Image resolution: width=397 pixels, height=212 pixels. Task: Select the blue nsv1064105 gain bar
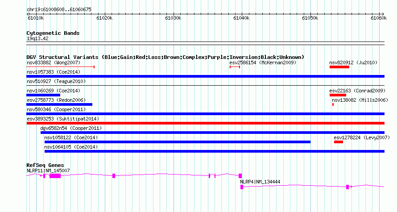[215, 151]
